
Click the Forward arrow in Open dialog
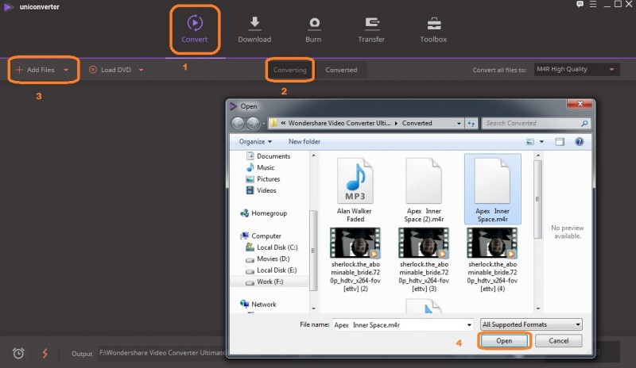point(253,123)
